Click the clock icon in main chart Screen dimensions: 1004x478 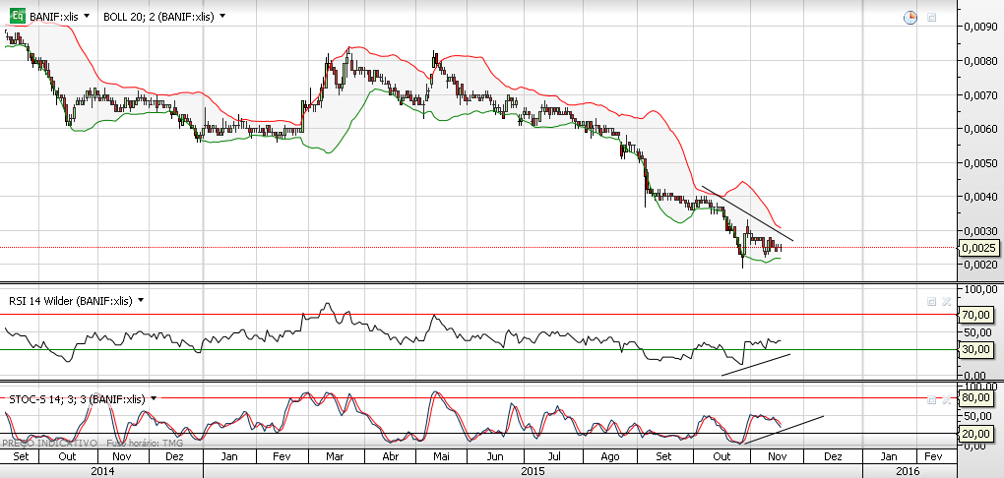point(910,18)
